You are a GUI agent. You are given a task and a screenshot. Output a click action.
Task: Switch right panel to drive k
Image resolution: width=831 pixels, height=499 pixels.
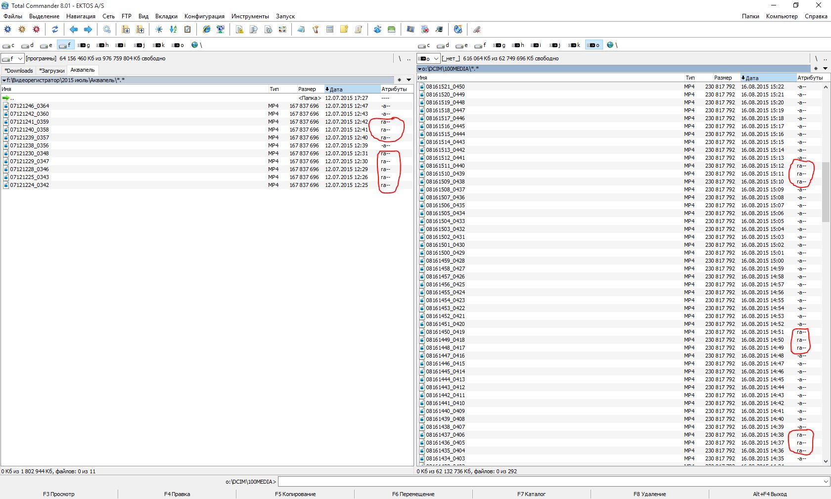coord(574,45)
